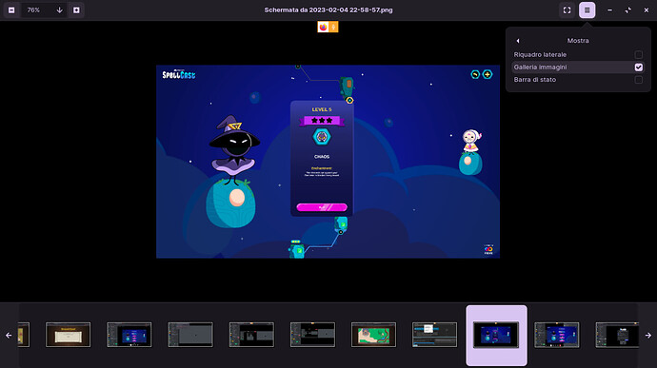Viewport: 657px width, 368px height.
Task: Click the Mostra submenu title
Action: coord(578,41)
